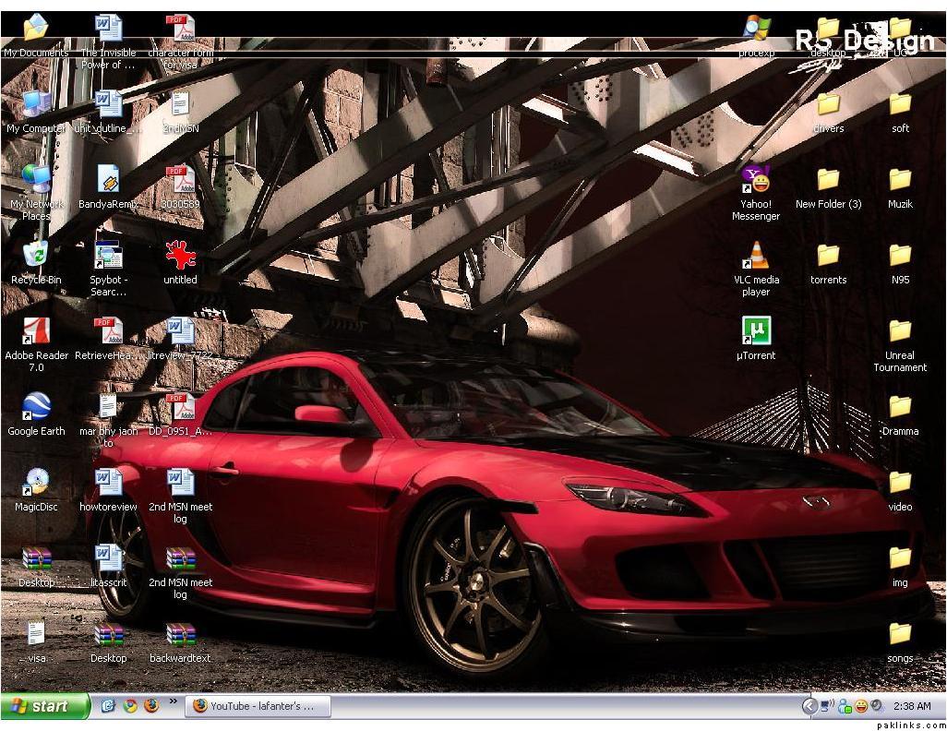Expand the Quick Launch overflow chevron
The height and width of the screenshot is (731, 947).
point(173,702)
